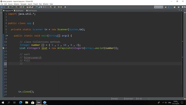
Task: Open dropdown arrow next to Run icon
Action: [15, 7]
